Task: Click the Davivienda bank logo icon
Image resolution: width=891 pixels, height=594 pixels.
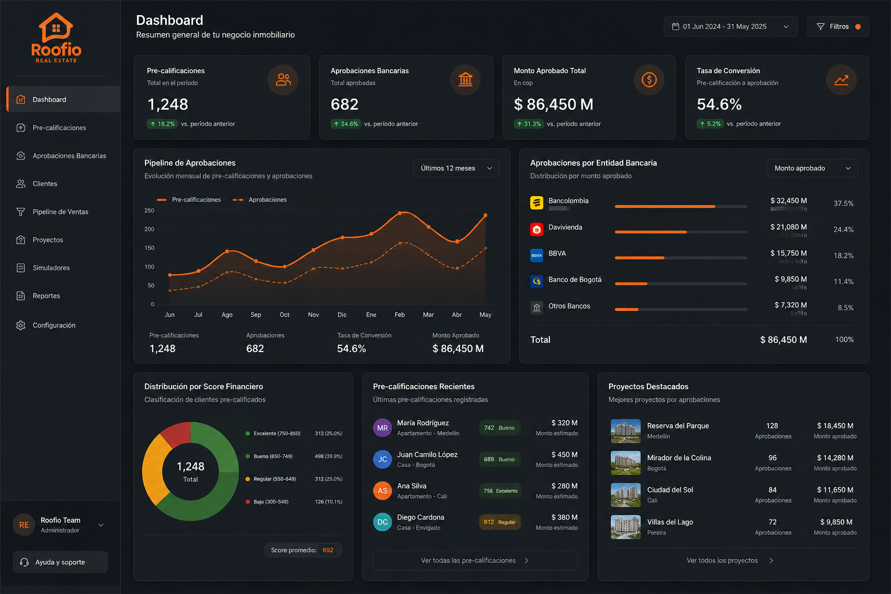Action: click(x=537, y=229)
